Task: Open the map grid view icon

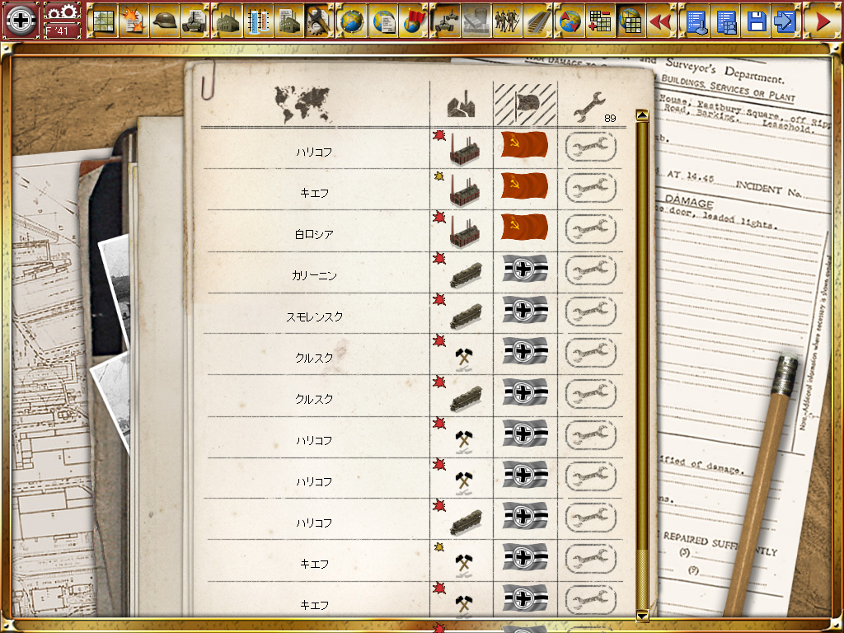Action: [x=103, y=21]
